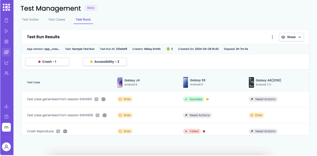Click the app logo in the sidebar
317x156 pixels.
click(x=7, y=7)
